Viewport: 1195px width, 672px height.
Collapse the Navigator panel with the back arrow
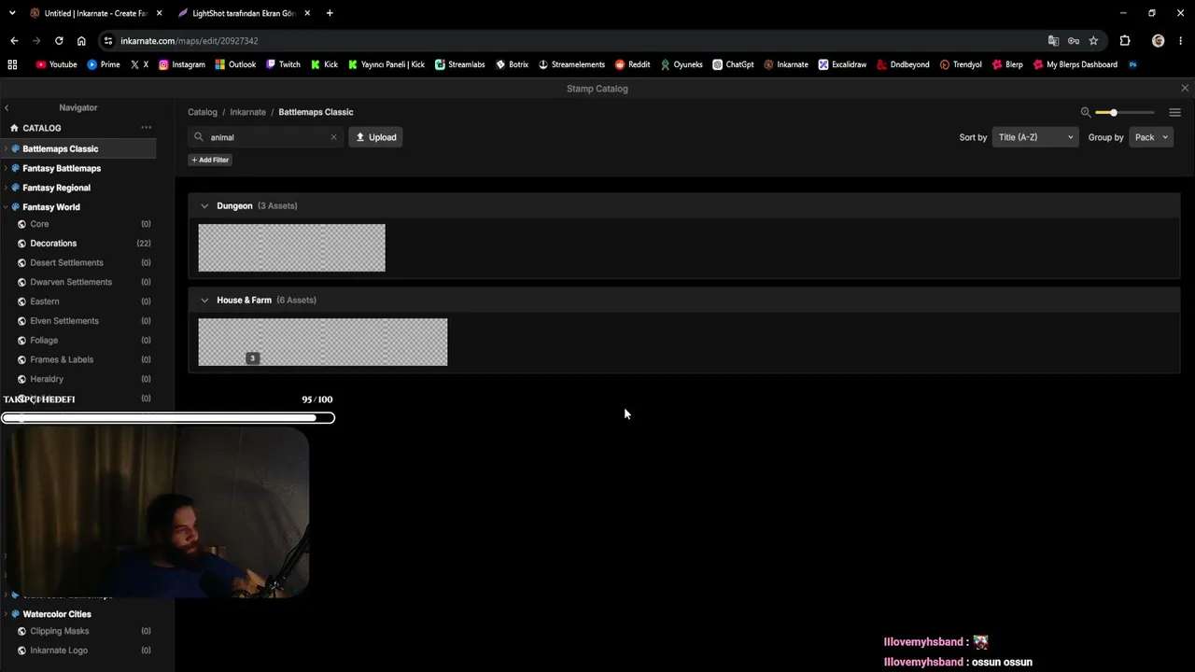tap(7, 108)
